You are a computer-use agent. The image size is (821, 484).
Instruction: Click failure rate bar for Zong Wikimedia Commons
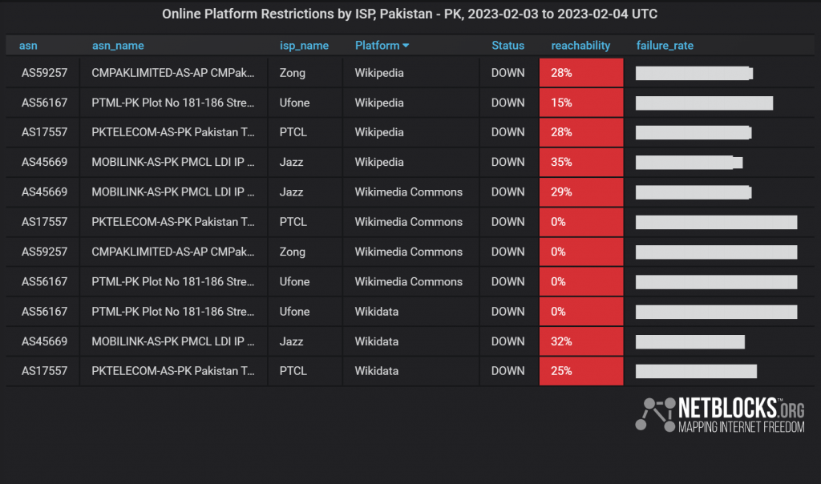(716, 252)
